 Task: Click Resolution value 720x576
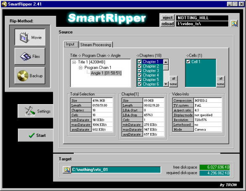(x=208, y=120)
